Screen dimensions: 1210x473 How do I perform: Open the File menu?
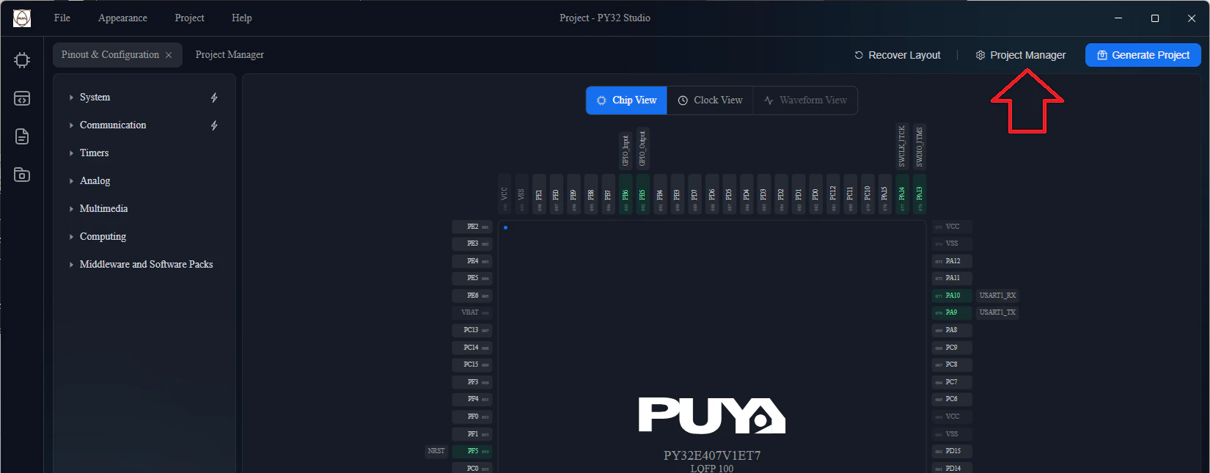click(x=62, y=18)
